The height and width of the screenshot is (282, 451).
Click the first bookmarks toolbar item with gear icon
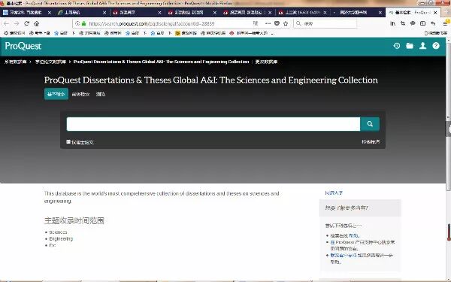(14, 33)
